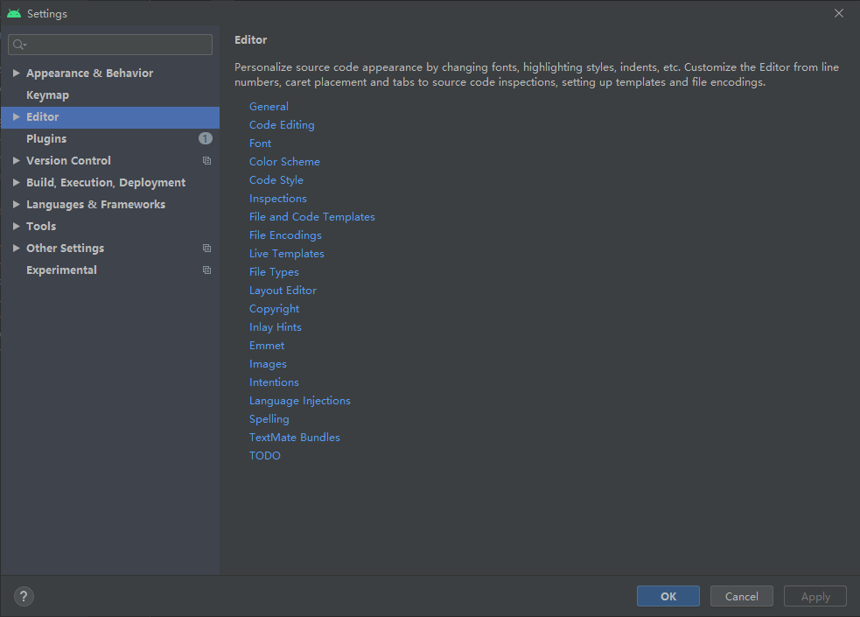Image resolution: width=860 pixels, height=617 pixels.
Task: Focus the settings search field
Action: pyautogui.click(x=110, y=45)
